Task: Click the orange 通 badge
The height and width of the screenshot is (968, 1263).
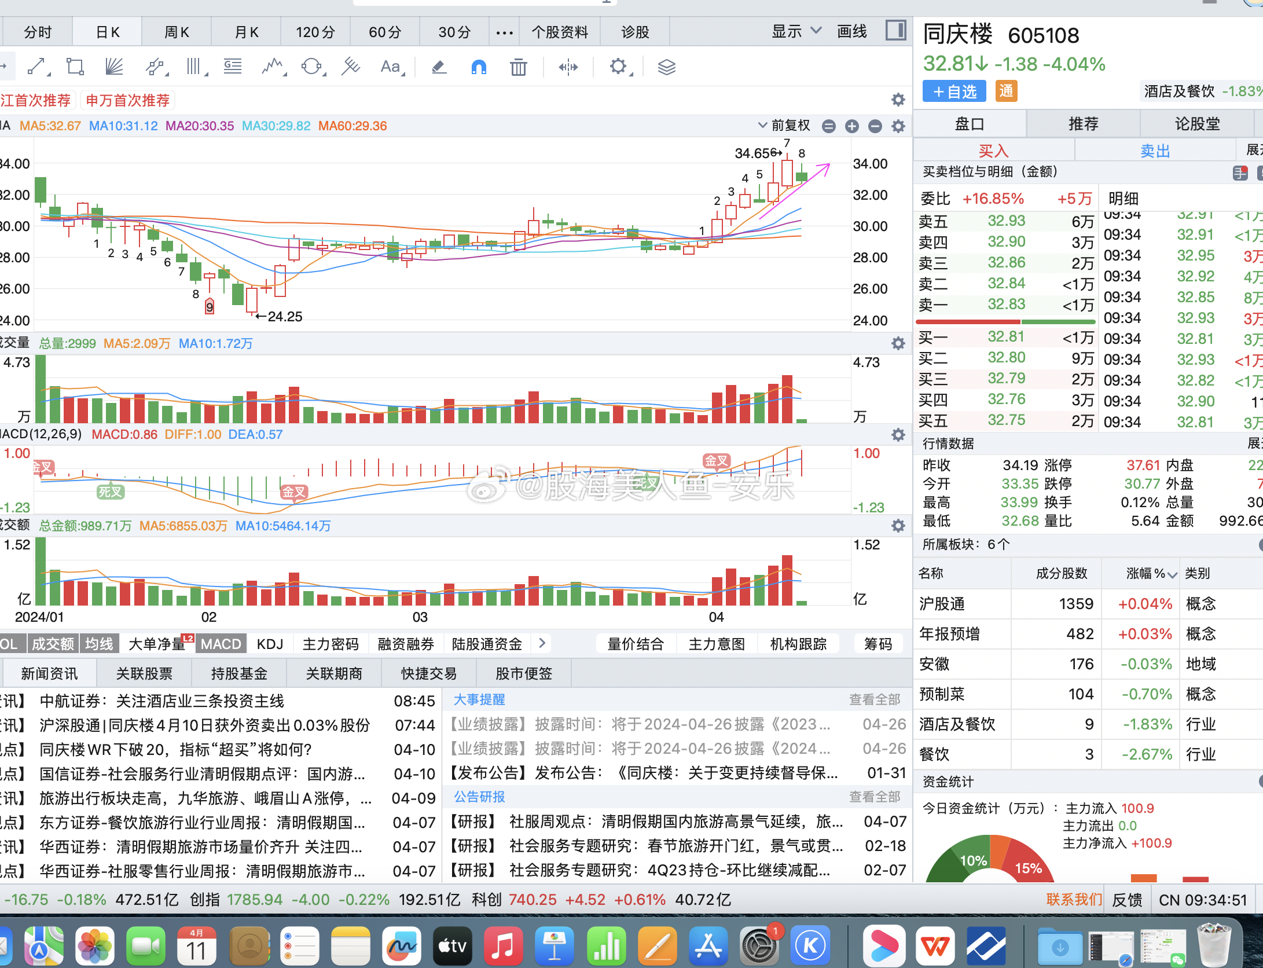Action: (x=1007, y=91)
